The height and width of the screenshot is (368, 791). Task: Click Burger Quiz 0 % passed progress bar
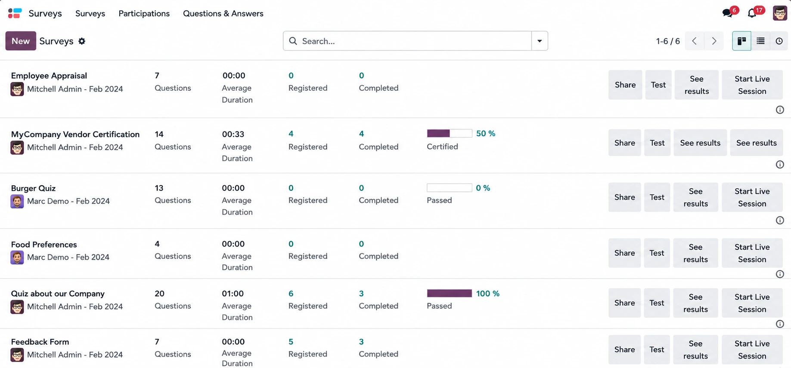[x=449, y=188]
